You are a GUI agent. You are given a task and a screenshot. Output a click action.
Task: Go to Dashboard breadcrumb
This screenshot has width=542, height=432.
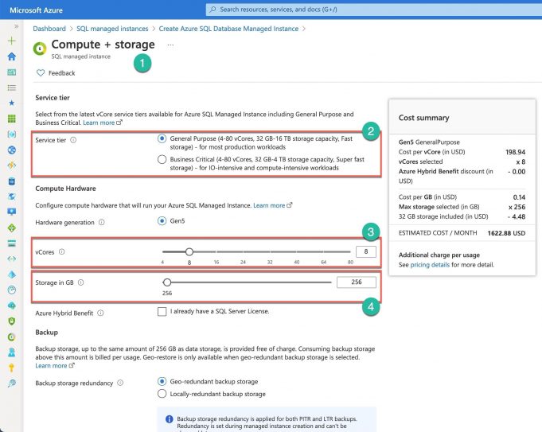click(x=49, y=29)
